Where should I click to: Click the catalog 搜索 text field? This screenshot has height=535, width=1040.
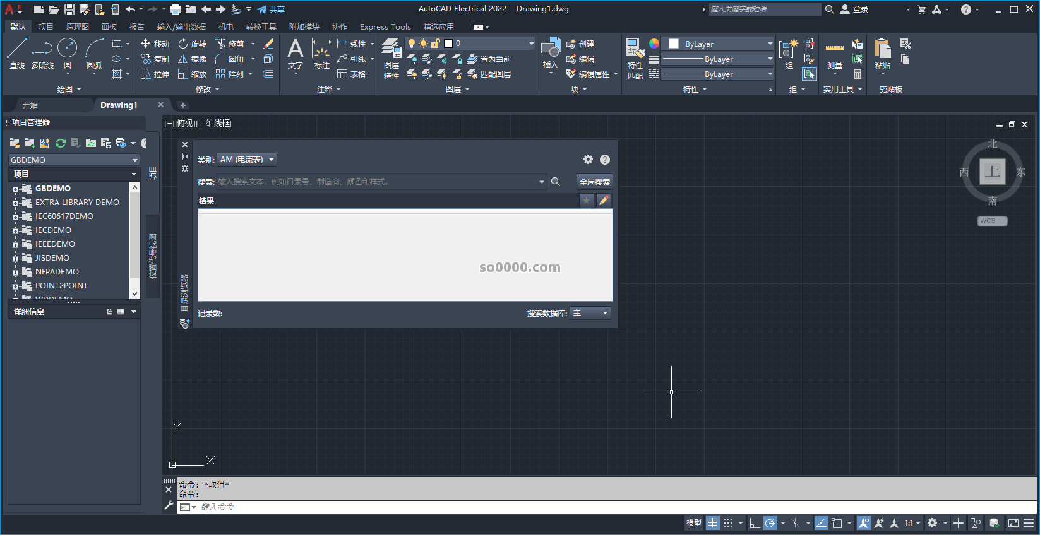381,182
